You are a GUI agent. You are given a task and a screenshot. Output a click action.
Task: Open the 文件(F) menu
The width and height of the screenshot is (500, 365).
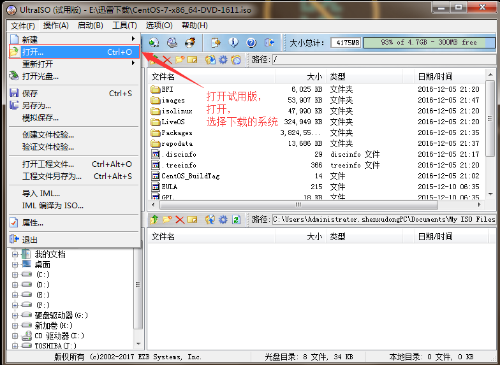click(23, 25)
